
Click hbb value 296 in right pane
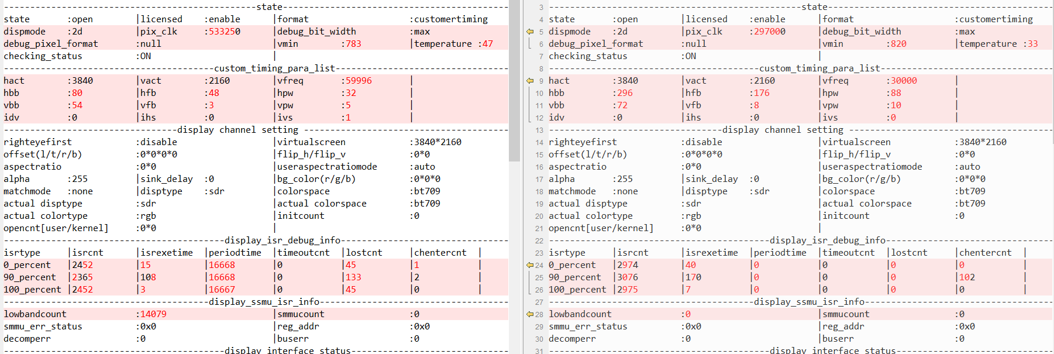click(x=625, y=93)
